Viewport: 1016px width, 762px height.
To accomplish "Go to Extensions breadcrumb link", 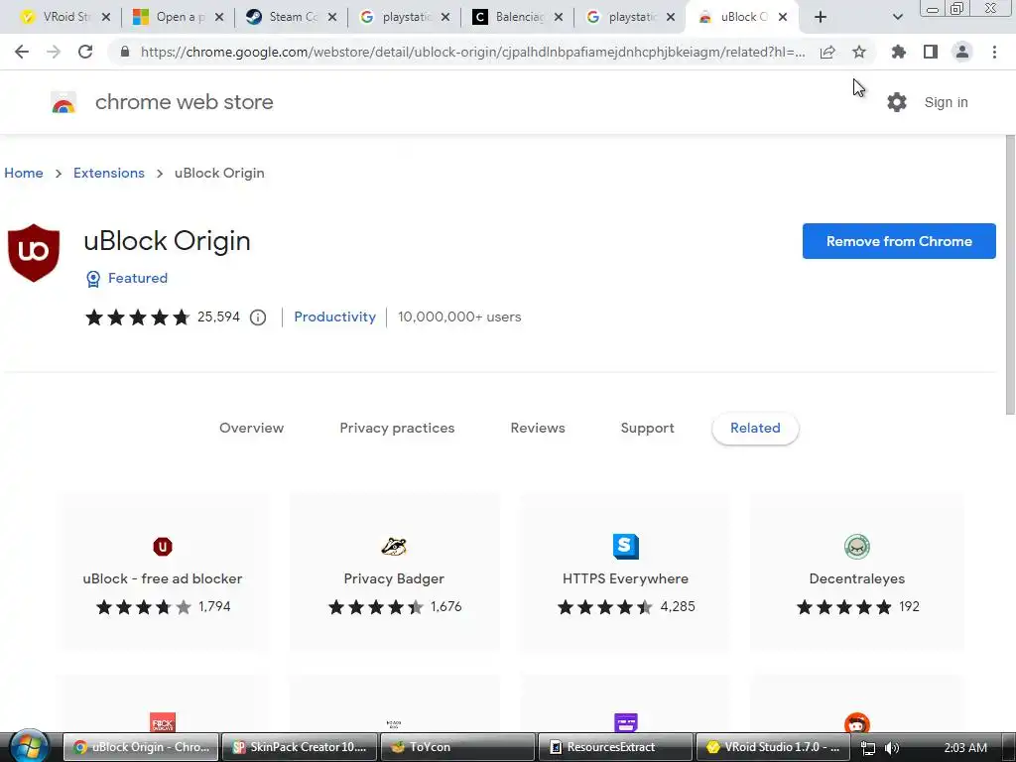I will pyautogui.click(x=109, y=173).
